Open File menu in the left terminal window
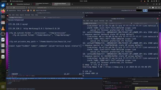Screen dimensions: 161x90 (10, 15)
